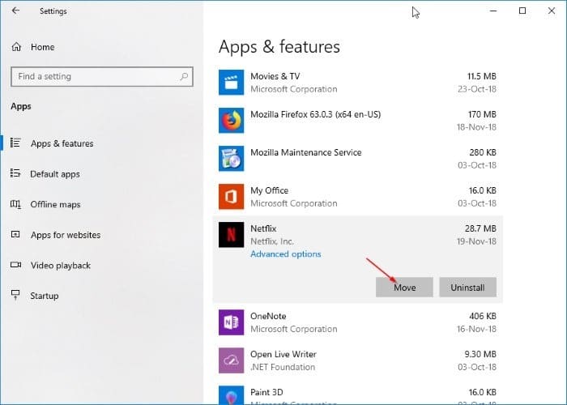This screenshot has width=567, height=405.
Task: Click the OneNote app icon
Action: 231,322
